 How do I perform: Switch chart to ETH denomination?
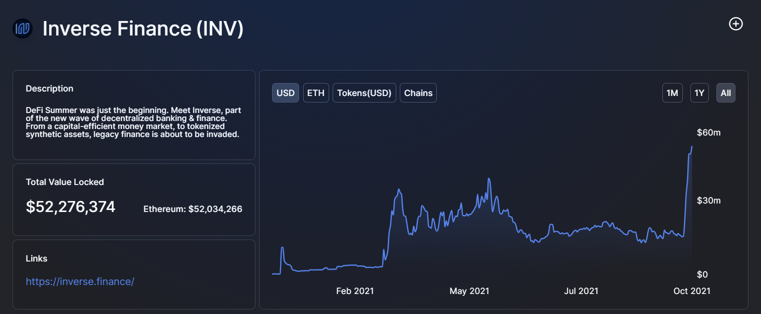(316, 93)
